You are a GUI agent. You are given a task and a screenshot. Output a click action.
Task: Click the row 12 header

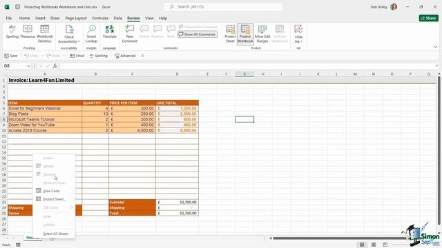tap(4, 141)
